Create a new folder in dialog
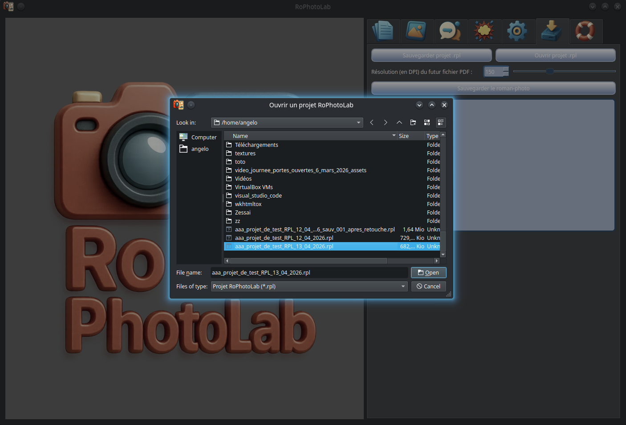The width and height of the screenshot is (626, 425). tap(413, 122)
